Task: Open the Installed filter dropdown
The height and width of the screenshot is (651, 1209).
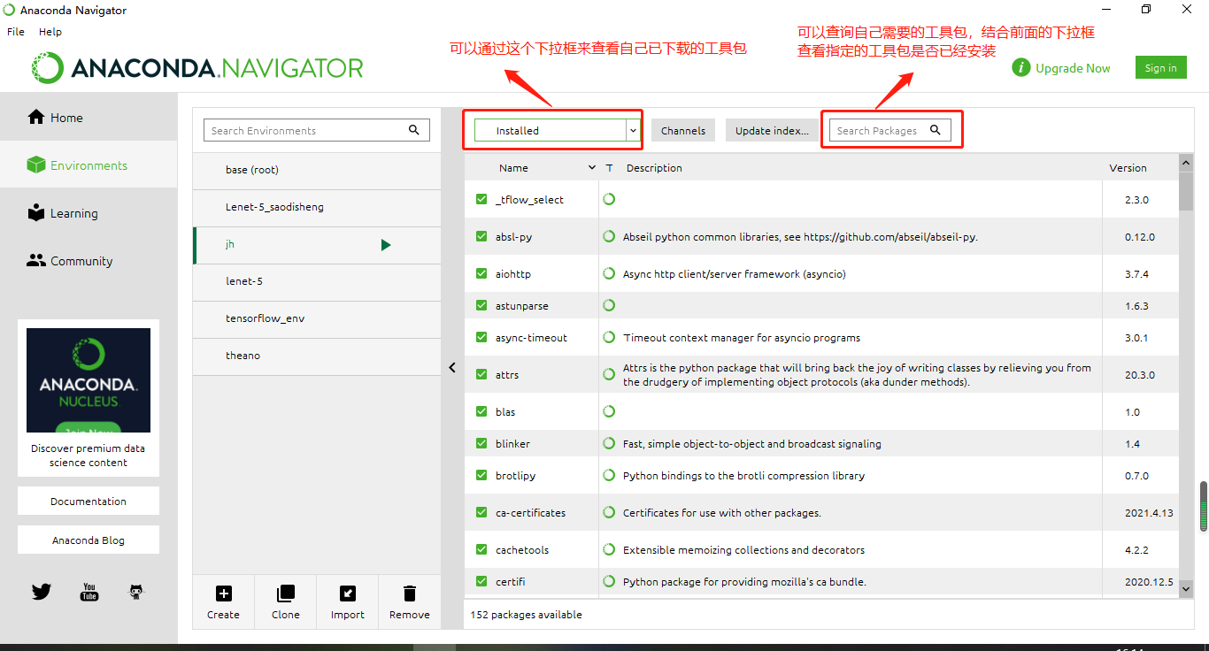Action: pyautogui.click(x=557, y=130)
